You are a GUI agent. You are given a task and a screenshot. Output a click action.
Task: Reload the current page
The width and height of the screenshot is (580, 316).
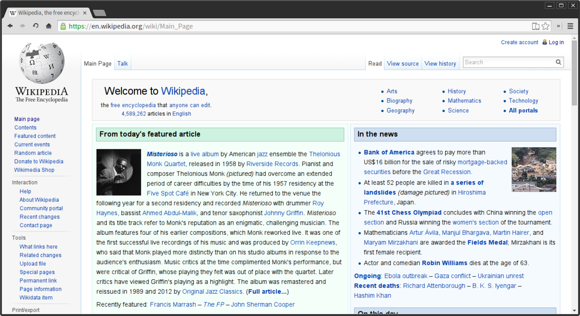[35, 26]
